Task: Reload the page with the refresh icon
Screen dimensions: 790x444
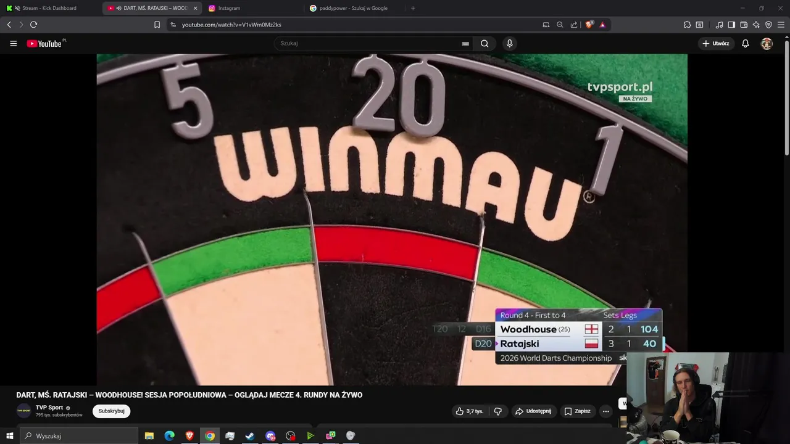Action: click(33, 25)
